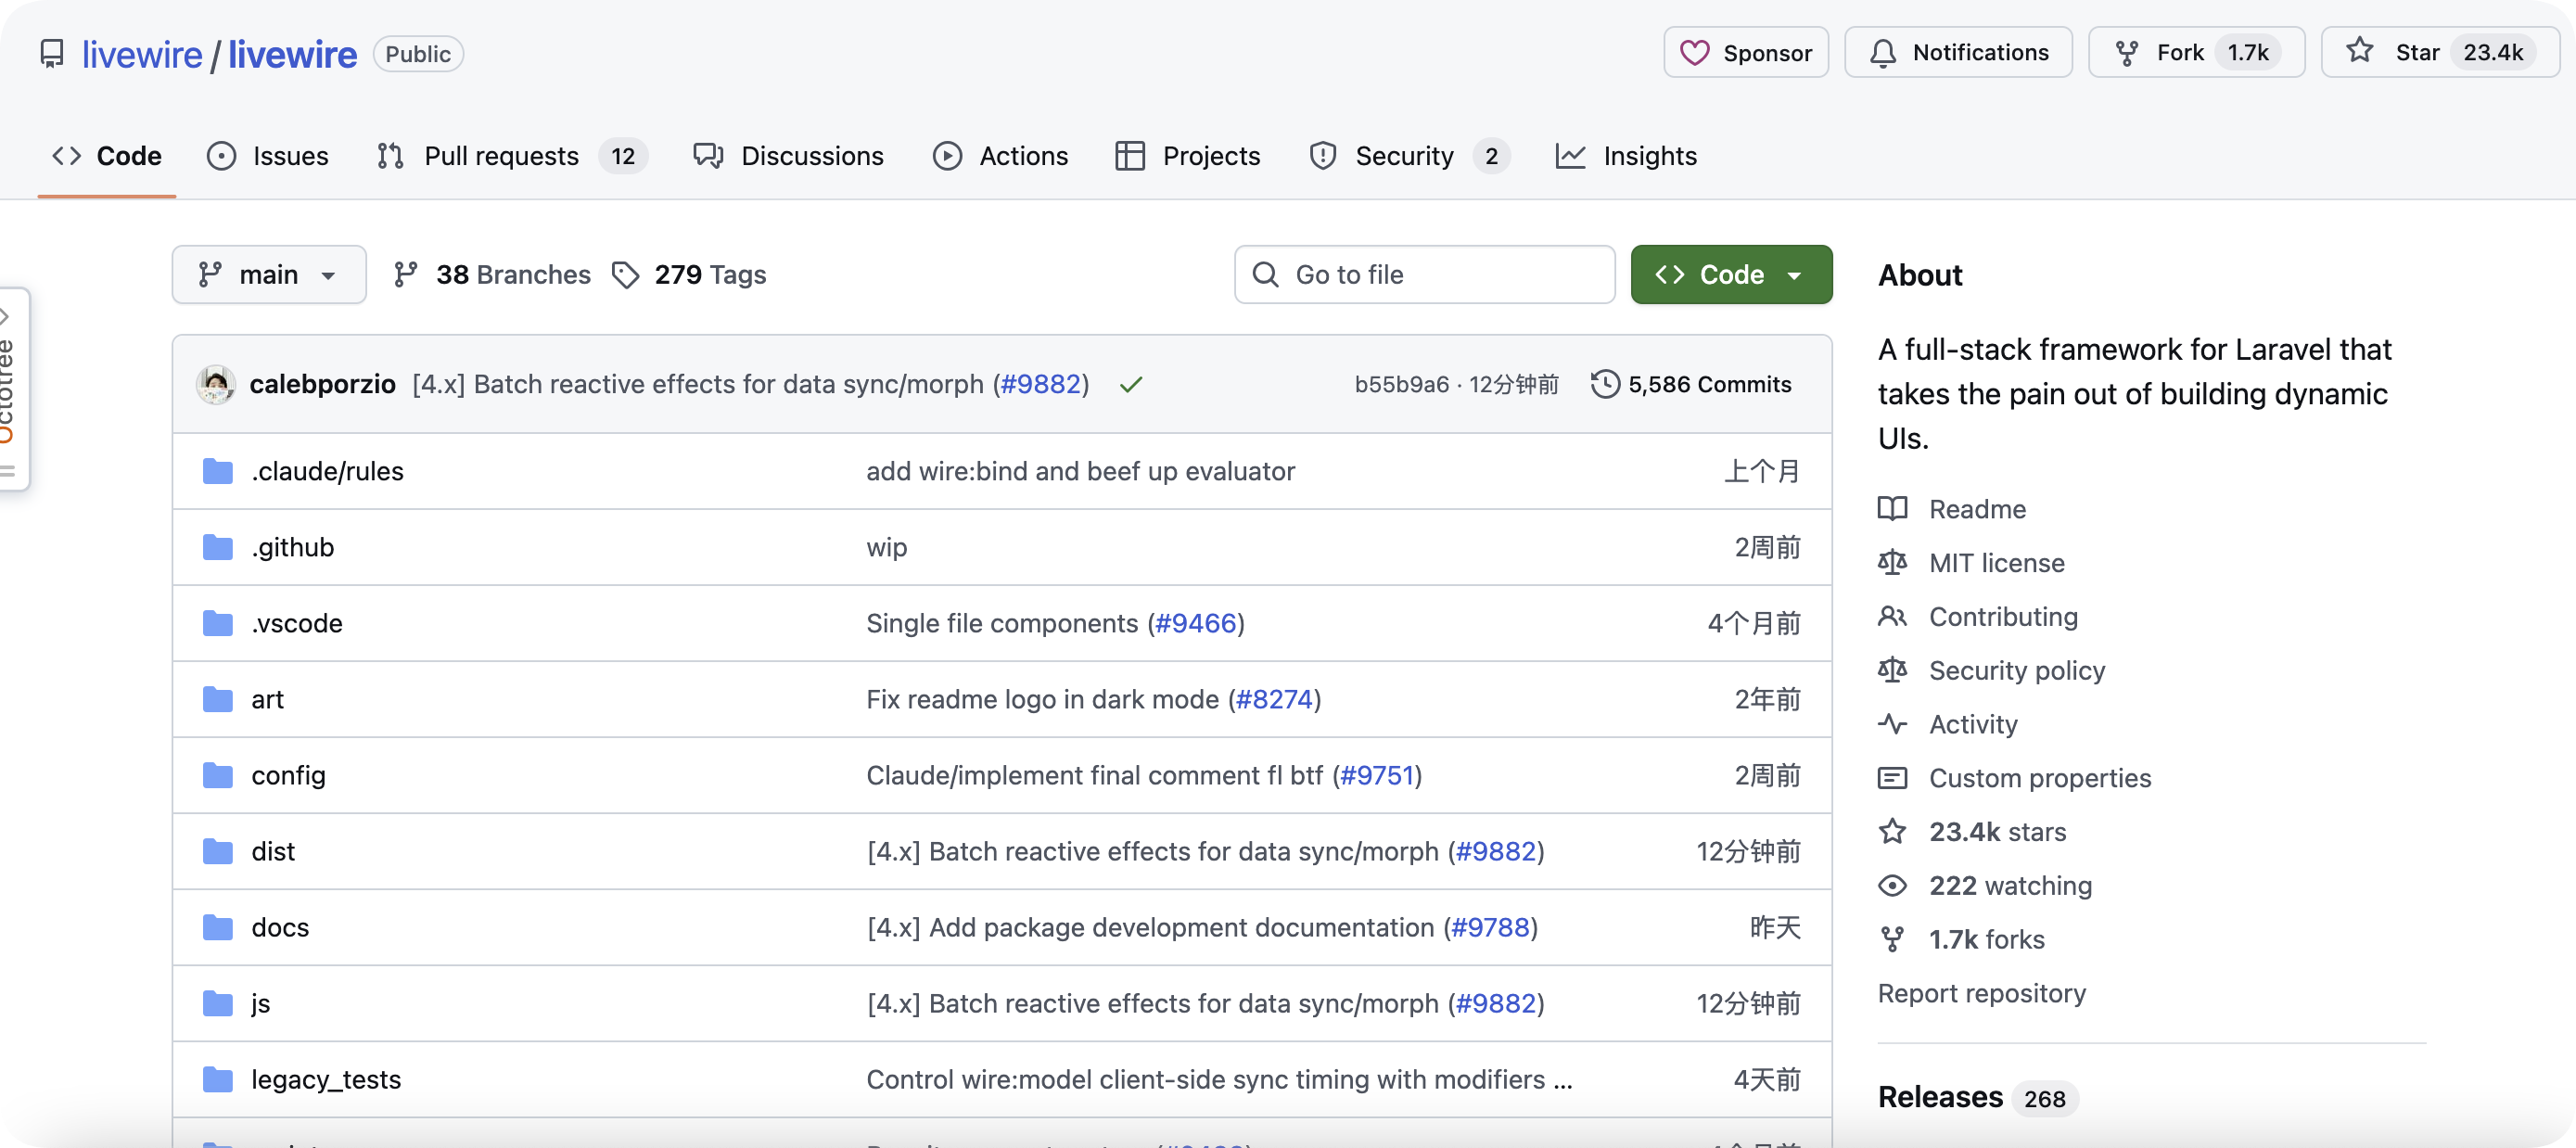Click the Sponsor heart button
This screenshot has height=1148, width=2576.
tap(1745, 53)
